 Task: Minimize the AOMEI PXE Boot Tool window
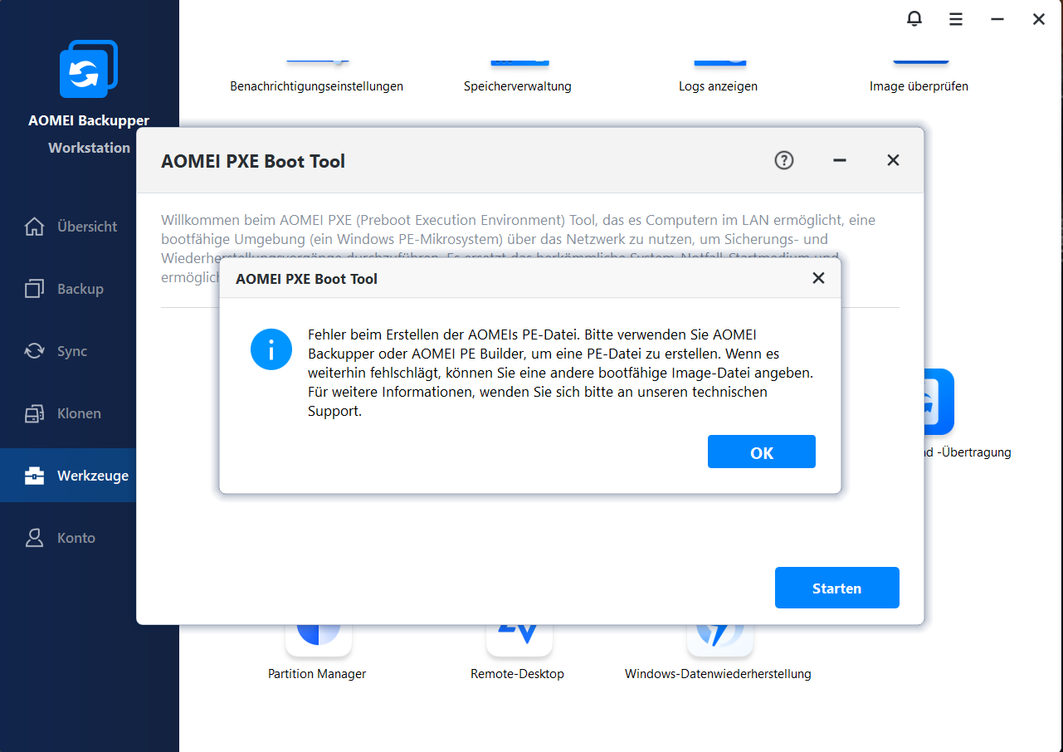[x=840, y=160]
